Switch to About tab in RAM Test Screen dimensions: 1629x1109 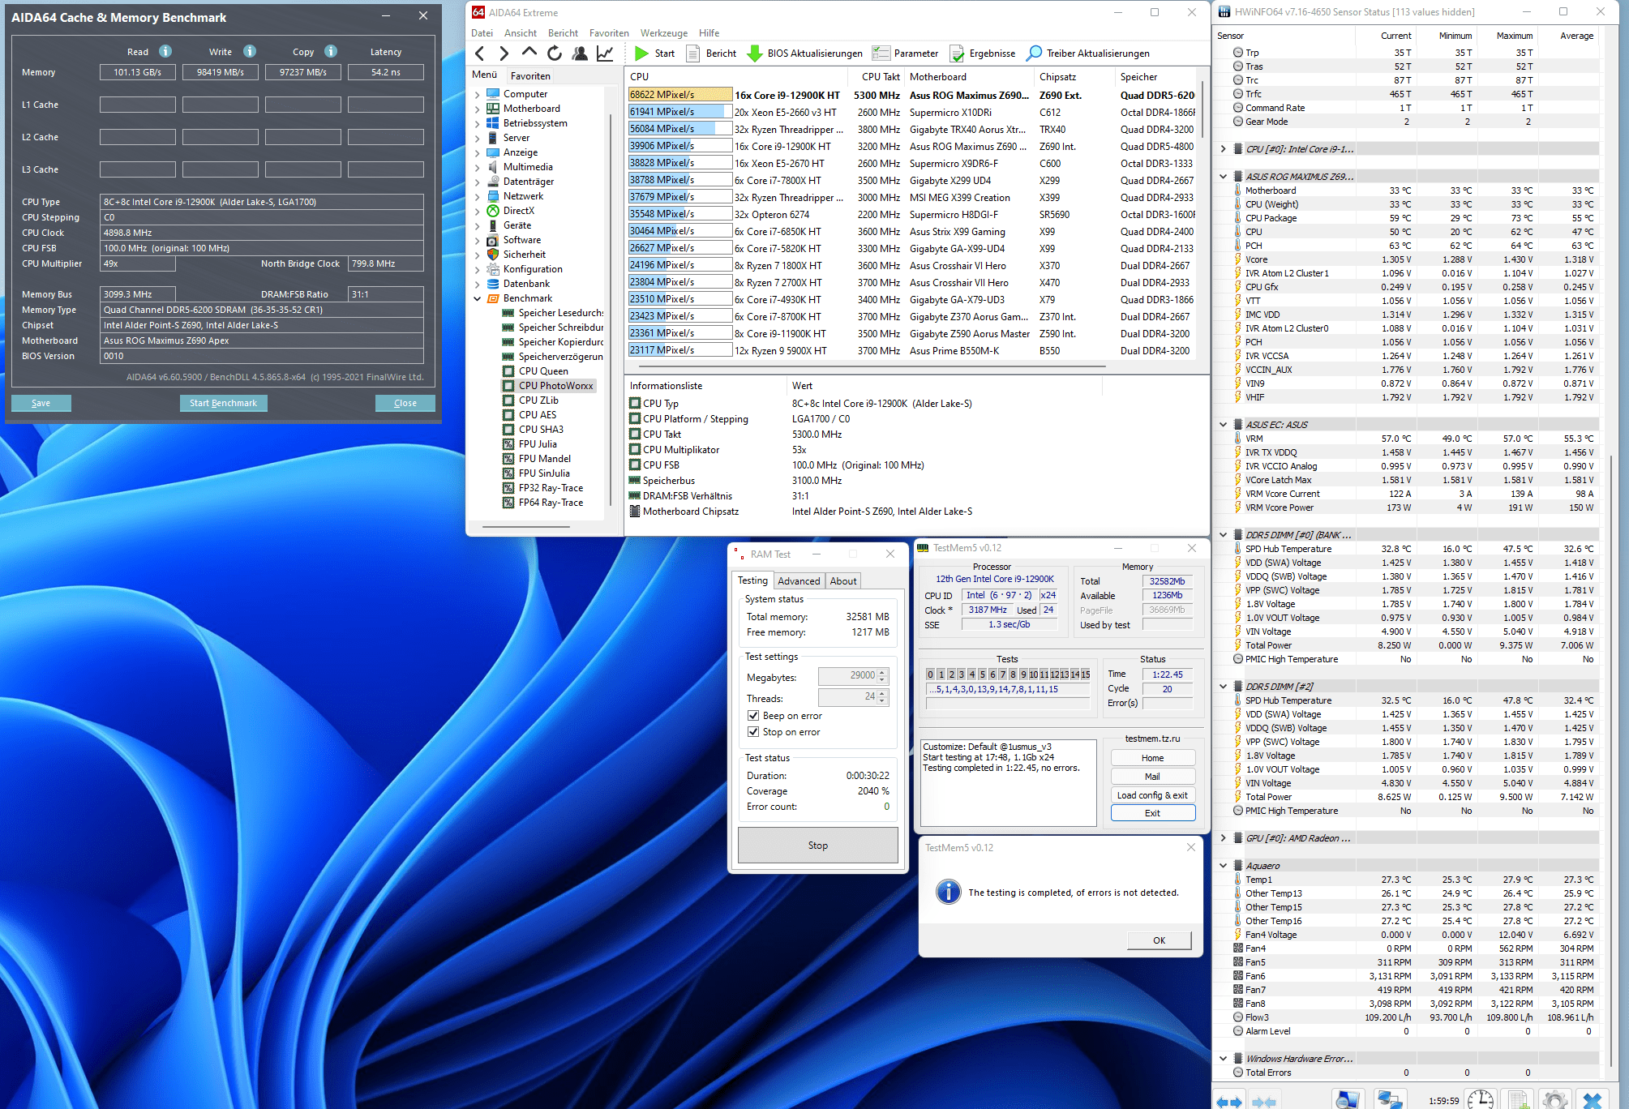843,581
